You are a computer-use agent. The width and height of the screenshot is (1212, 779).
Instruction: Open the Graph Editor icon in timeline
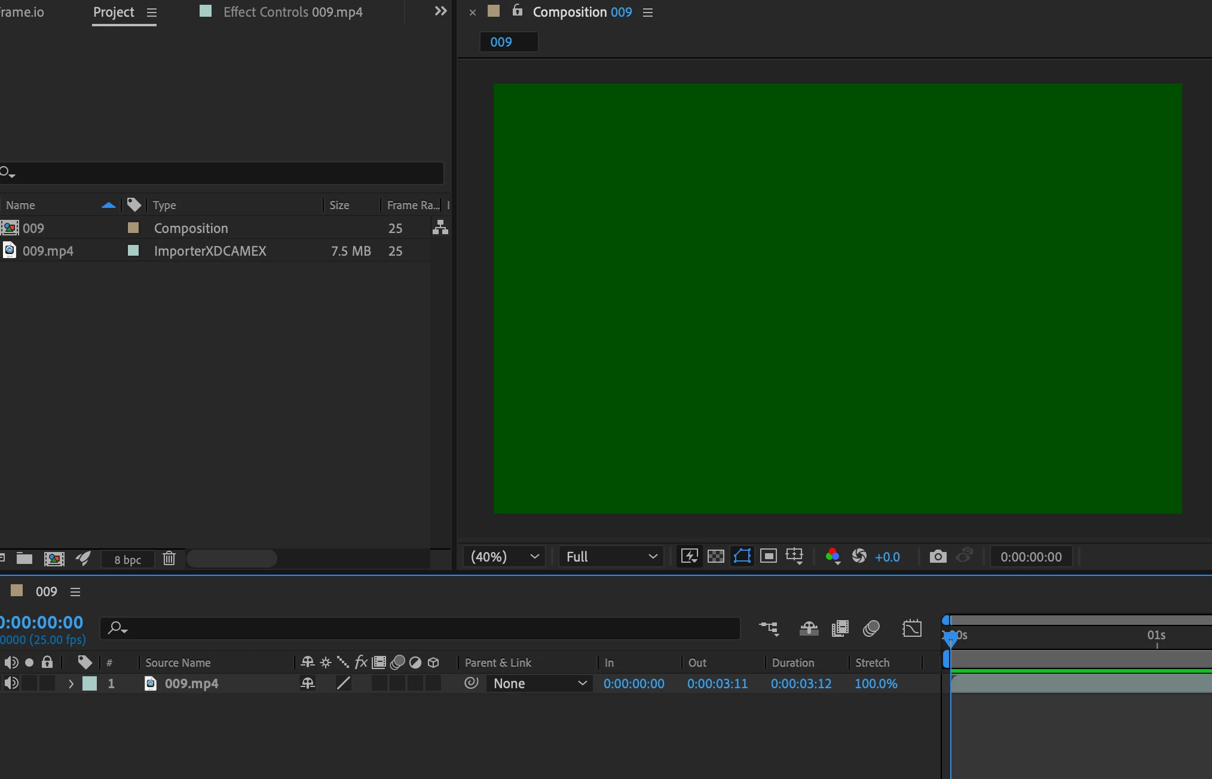tap(912, 628)
